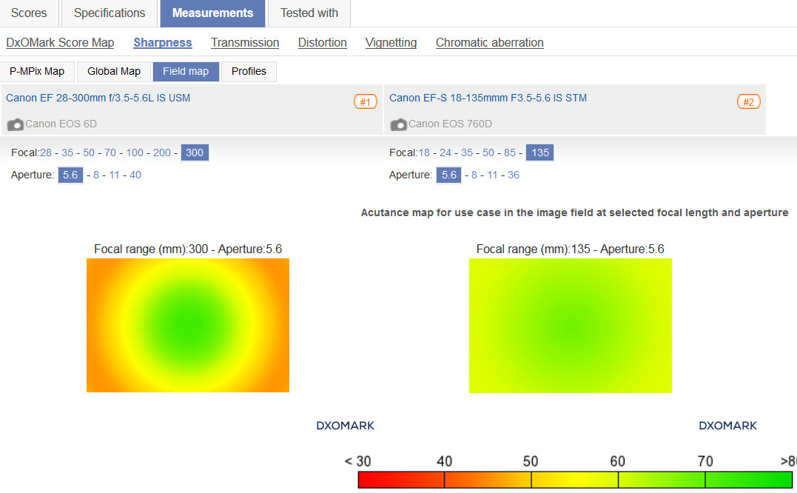Click the 135mm acutance field map
Screen dimensions: 797x493
click(x=571, y=325)
